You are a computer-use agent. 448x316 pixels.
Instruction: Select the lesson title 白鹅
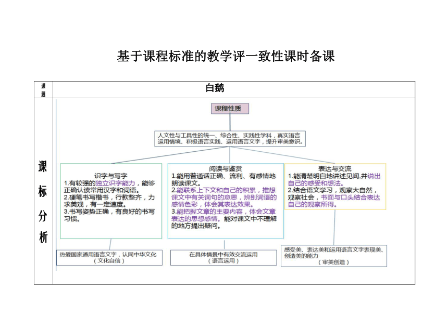click(215, 88)
